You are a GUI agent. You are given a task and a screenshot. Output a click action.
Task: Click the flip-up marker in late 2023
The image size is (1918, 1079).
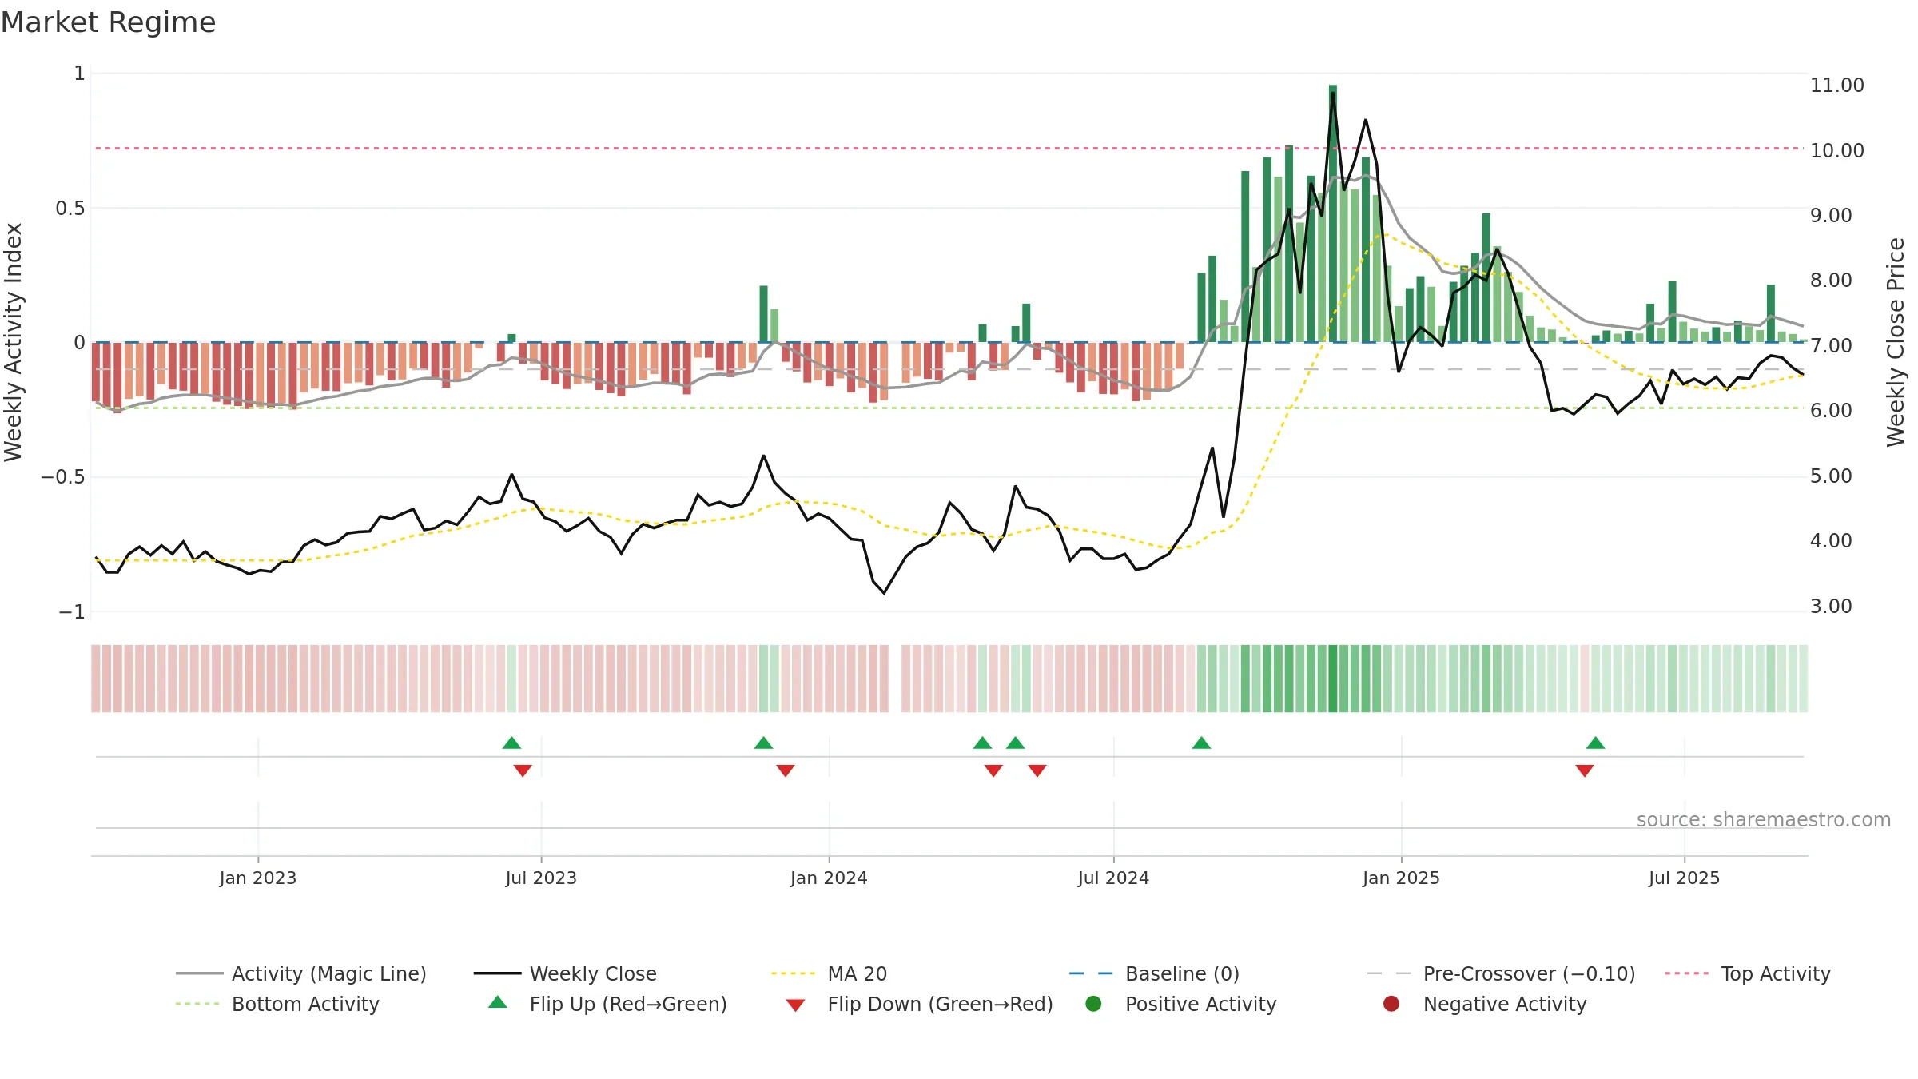pos(763,743)
